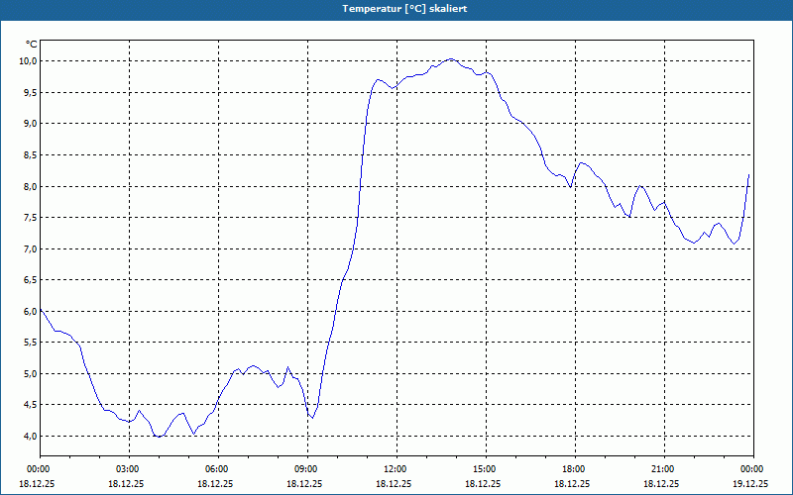The width and height of the screenshot is (793, 495).
Task: Click the 7,0 y-axis label
Action: pos(31,249)
